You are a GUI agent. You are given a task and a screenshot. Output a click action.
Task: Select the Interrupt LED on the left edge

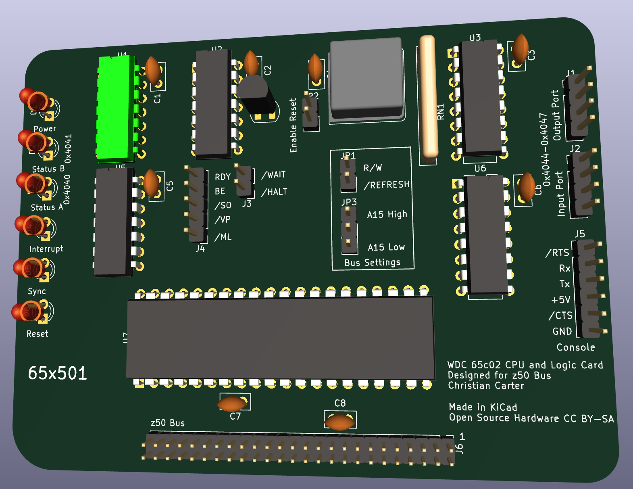click(30, 225)
